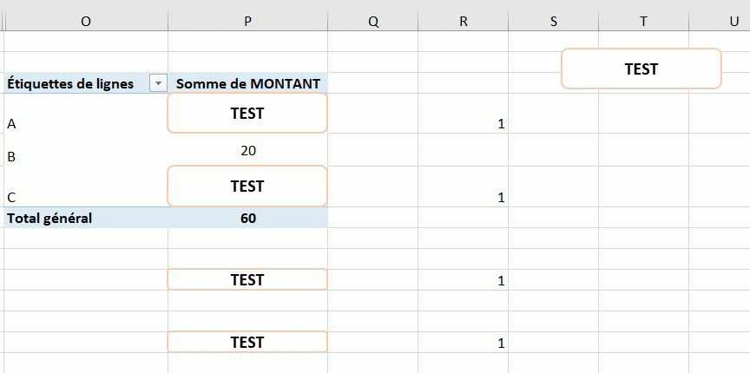Select the pivot row label B
The height and width of the screenshot is (373, 750).
(85, 157)
